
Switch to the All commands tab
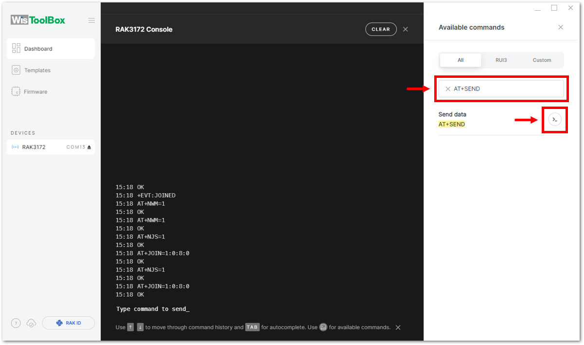(x=460, y=60)
